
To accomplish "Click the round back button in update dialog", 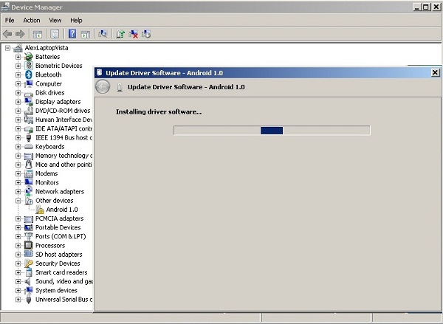I will click(103, 86).
